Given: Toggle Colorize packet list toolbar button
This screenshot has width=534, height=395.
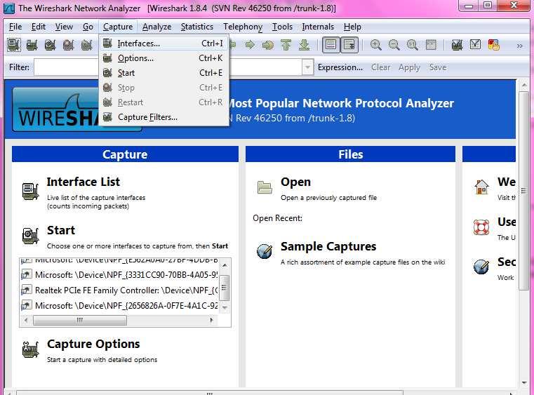Looking at the screenshot, I should tap(331, 45).
